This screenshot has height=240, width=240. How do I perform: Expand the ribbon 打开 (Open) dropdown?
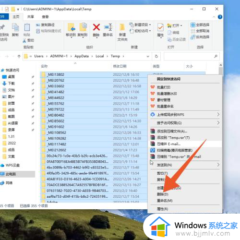181,25
